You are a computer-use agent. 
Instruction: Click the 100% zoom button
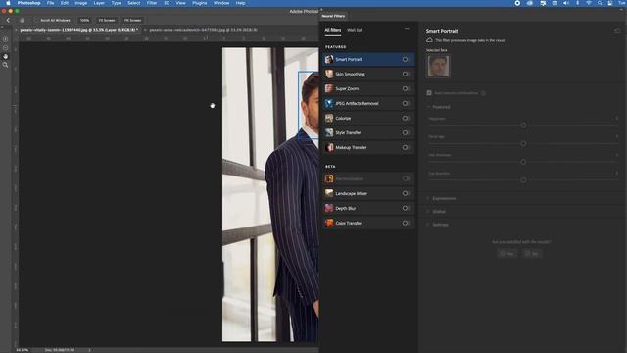[85, 20]
